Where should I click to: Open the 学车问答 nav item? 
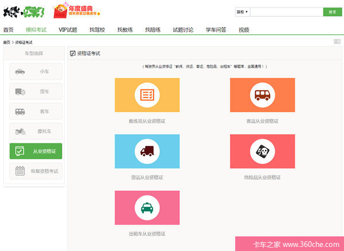tap(216, 30)
